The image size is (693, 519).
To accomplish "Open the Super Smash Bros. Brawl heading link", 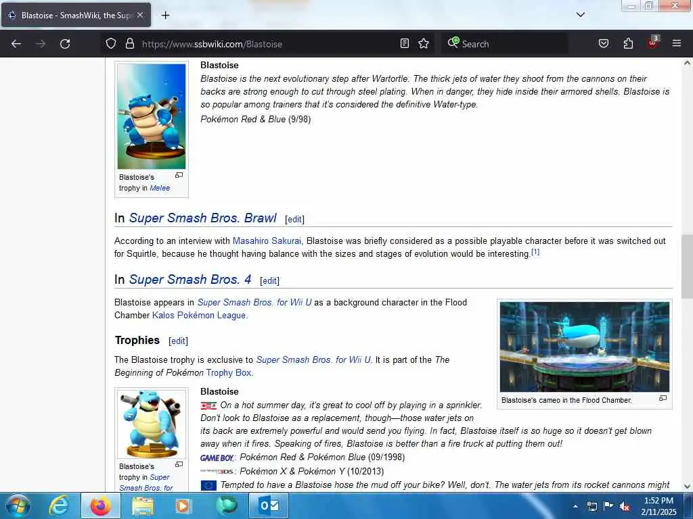I will pos(202,218).
